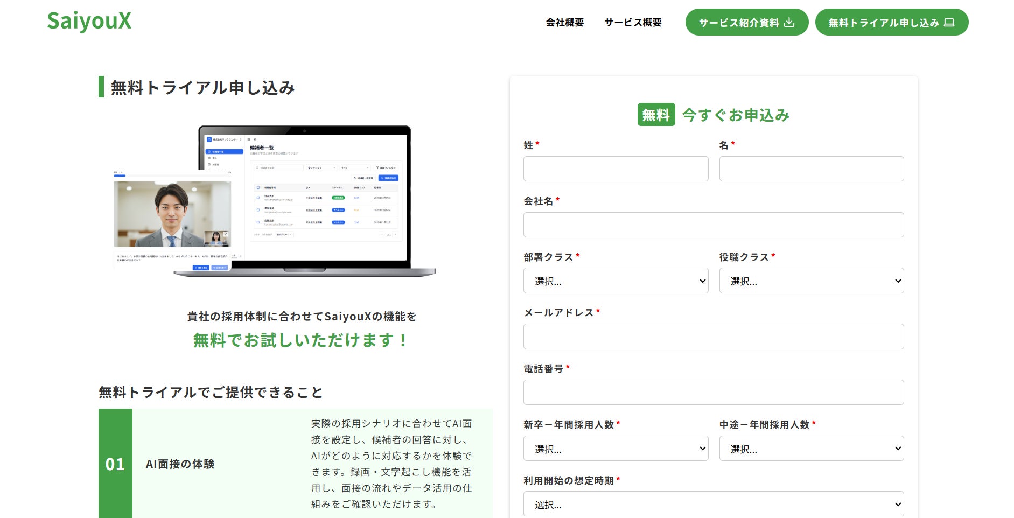Open the 役職クラス dropdown
Image resolution: width=1014 pixels, height=518 pixels.
[x=812, y=281]
